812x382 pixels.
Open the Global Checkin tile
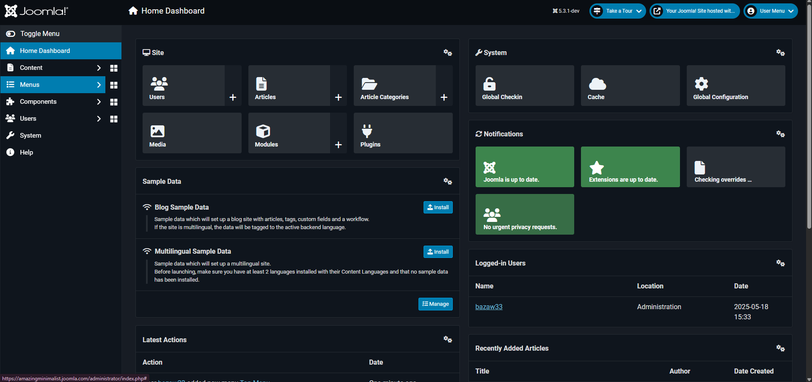tap(524, 86)
